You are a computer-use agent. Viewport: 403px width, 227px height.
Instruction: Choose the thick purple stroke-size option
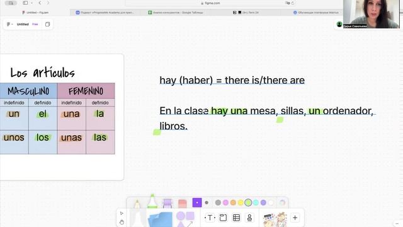(x=197, y=202)
